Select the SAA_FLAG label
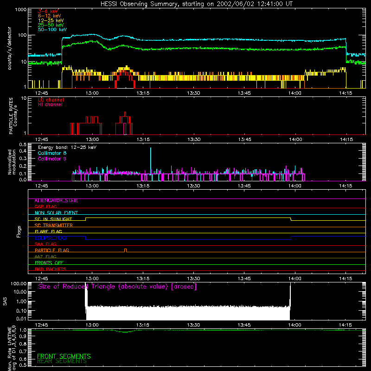Viewport: 371px width, 371px height. 45,244
